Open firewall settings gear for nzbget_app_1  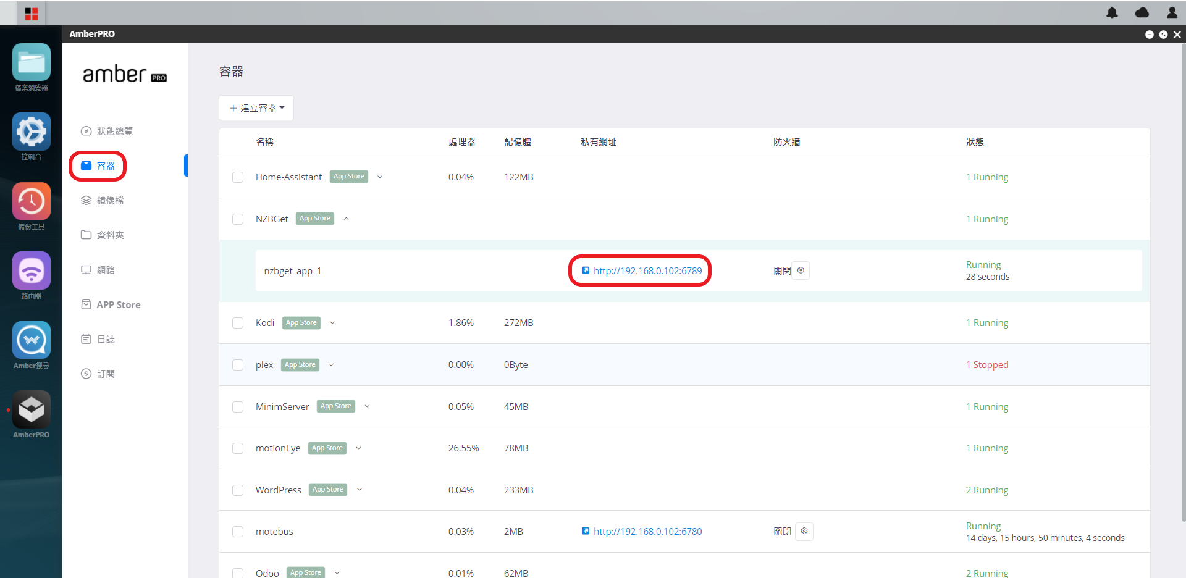[801, 270]
